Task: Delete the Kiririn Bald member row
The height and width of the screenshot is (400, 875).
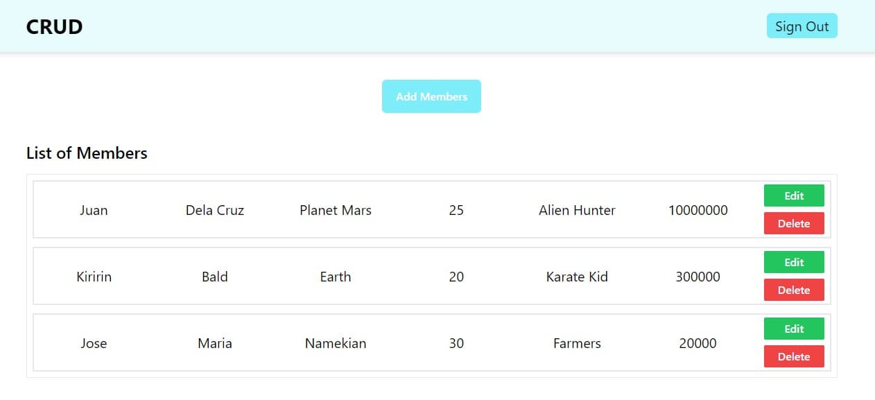Action: (x=794, y=290)
